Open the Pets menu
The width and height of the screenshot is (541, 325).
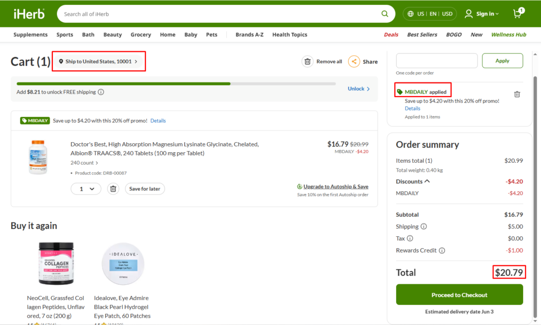pos(212,34)
